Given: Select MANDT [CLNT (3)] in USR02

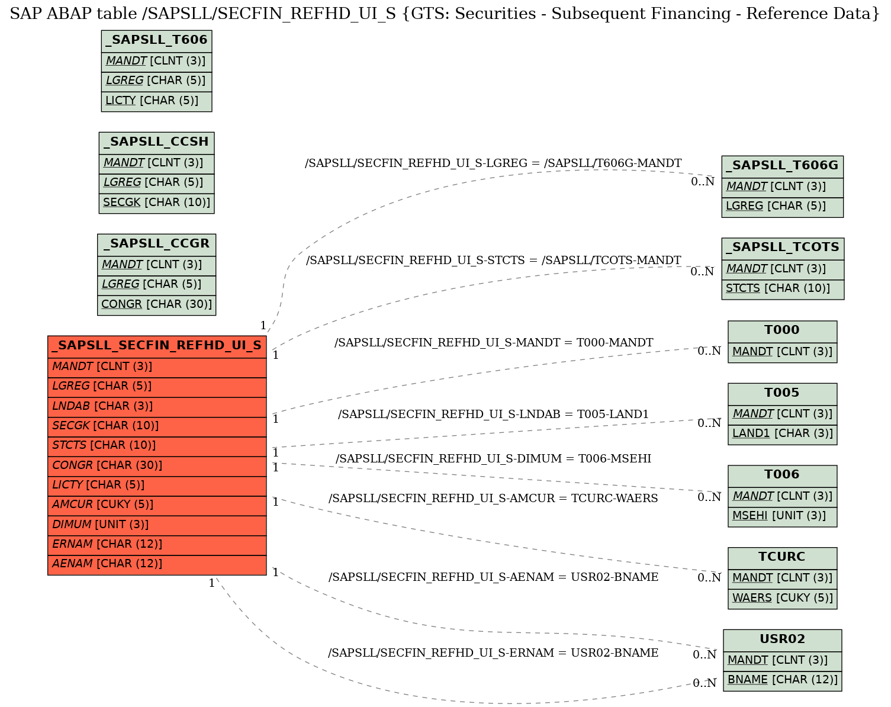Looking at the screenshot, I should 782,661.
